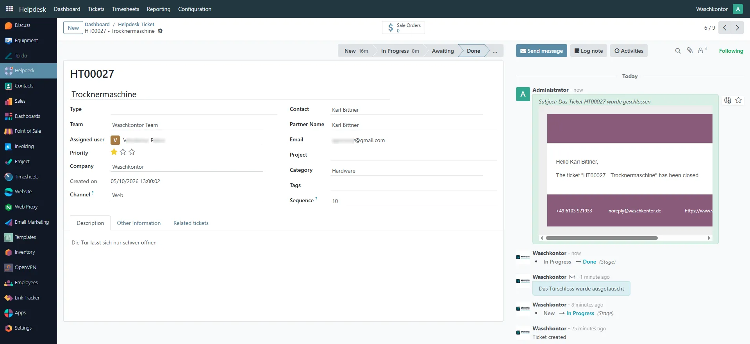This screenshot has width=750, height=344.
Task: Open OpenVPN app in sidebar
Action: [x=29, y=267]
